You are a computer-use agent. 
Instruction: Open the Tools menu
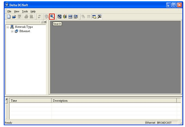point(24,11)
